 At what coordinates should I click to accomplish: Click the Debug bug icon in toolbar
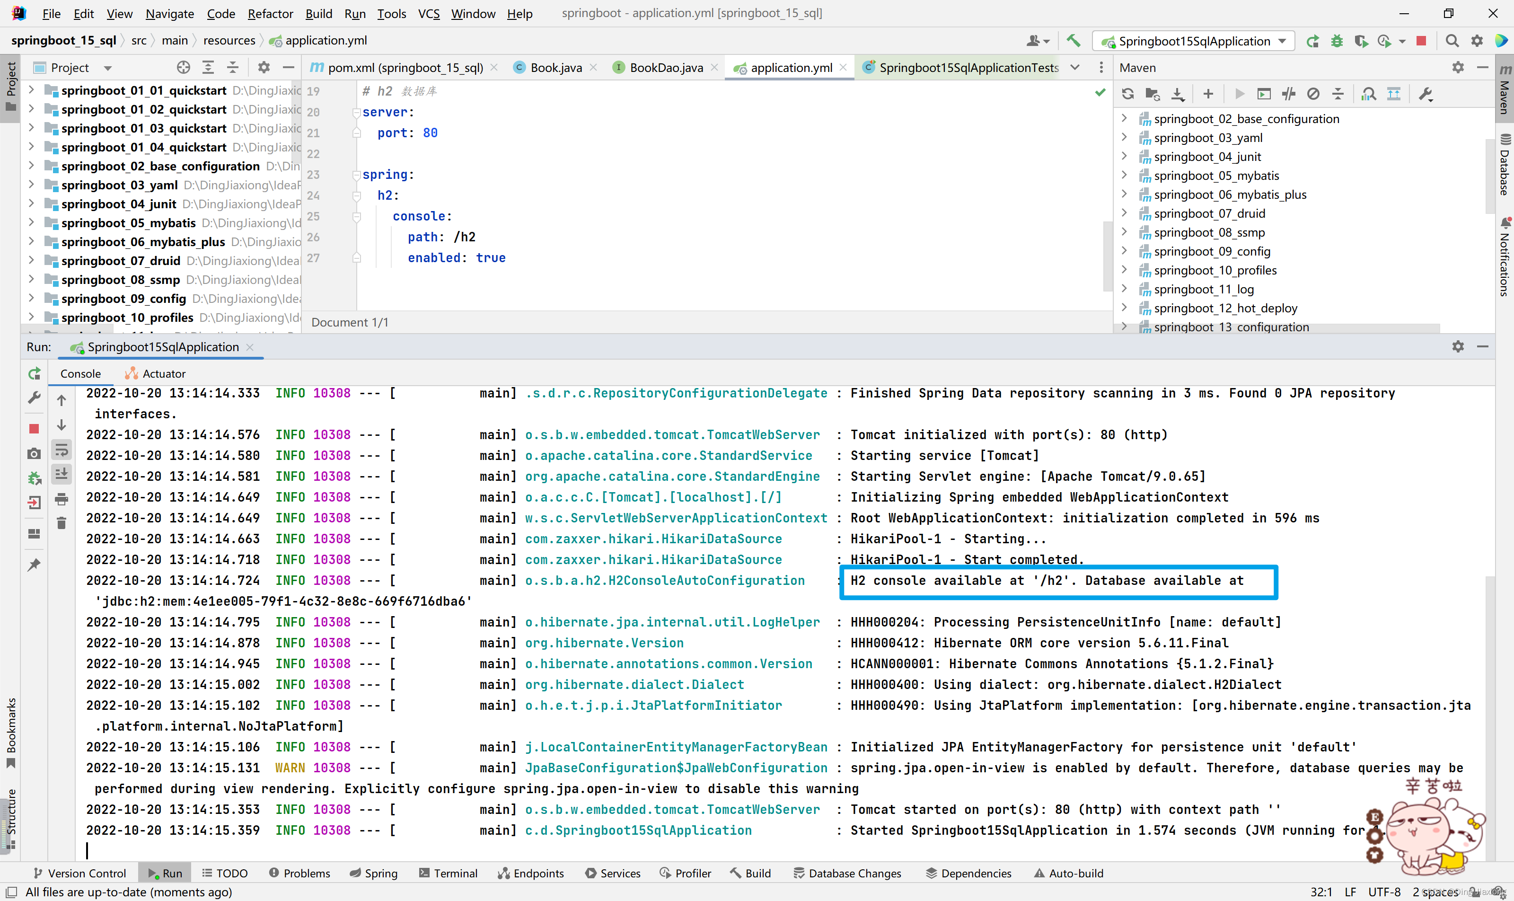1337,41
